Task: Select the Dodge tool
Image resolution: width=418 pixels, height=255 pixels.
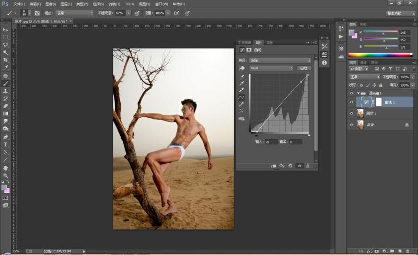Action: [x=5, y=129]
